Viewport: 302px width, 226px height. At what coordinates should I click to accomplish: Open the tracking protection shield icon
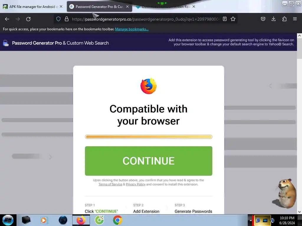click(58, 19)
